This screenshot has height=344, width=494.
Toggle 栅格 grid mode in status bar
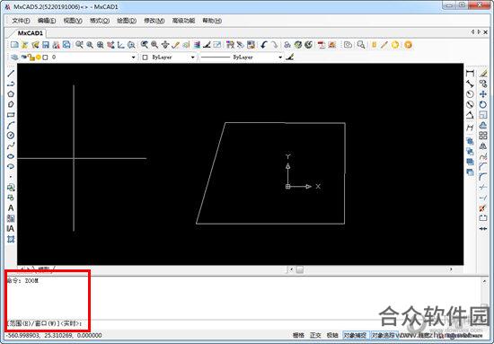tap(299, 335)
